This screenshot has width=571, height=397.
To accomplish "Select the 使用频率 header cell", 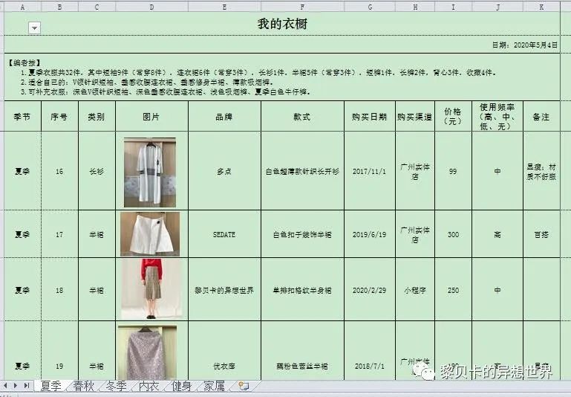I will (497, 117).
